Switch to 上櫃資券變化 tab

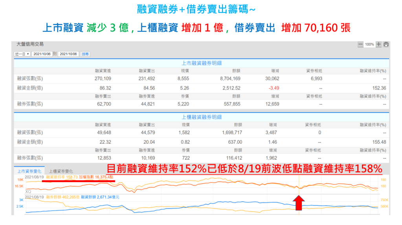[x=61, y=171]
